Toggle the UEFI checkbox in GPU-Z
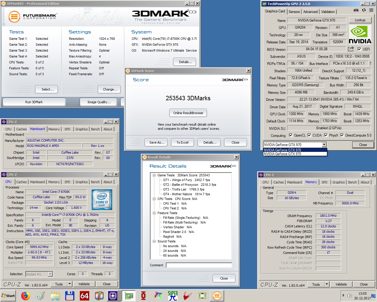Image resolution: width=377 pixels, height=302 pixels. click(359, 49)
